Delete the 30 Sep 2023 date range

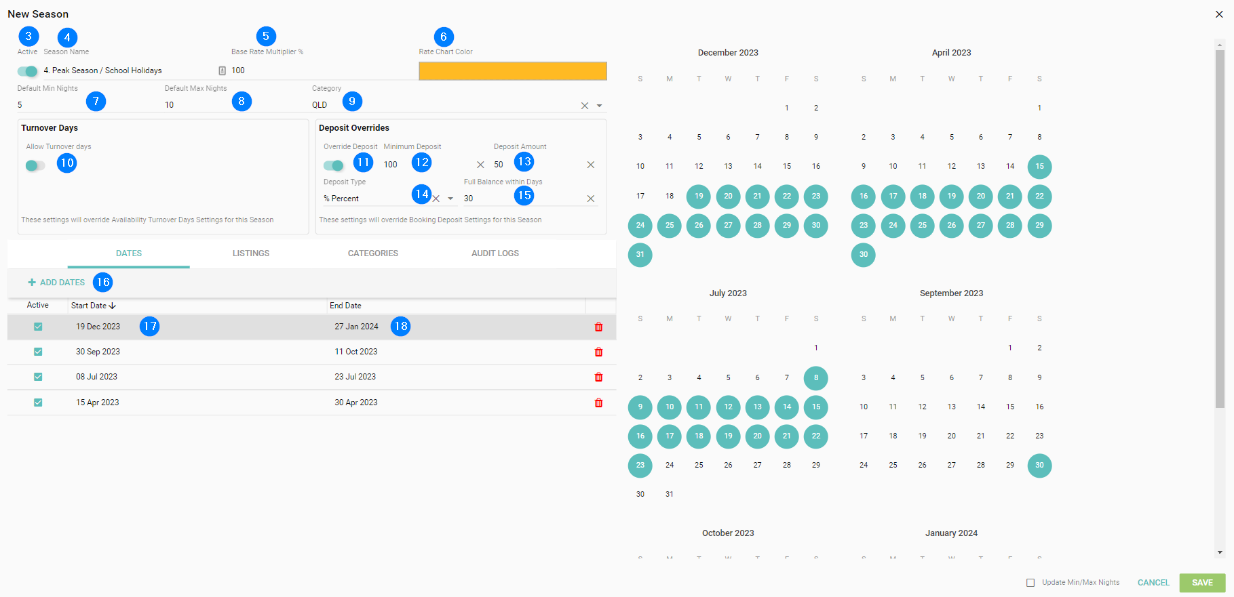click(x=598, y=352)
